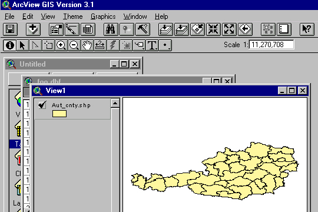Click the Add Theme plus icon

click(33, 29)
